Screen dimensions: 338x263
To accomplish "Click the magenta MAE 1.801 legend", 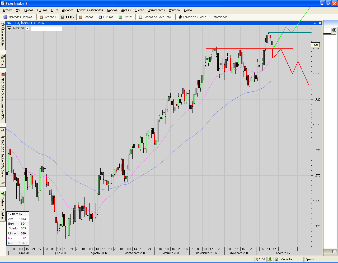I will [17, 238].
